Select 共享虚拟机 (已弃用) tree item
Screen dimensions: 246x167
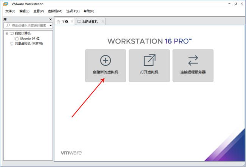tap(29, 44)
